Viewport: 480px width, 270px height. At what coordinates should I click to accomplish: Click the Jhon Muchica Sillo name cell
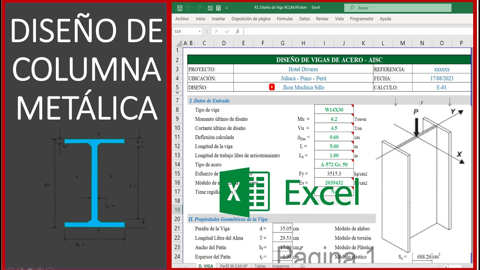point(303,87)
